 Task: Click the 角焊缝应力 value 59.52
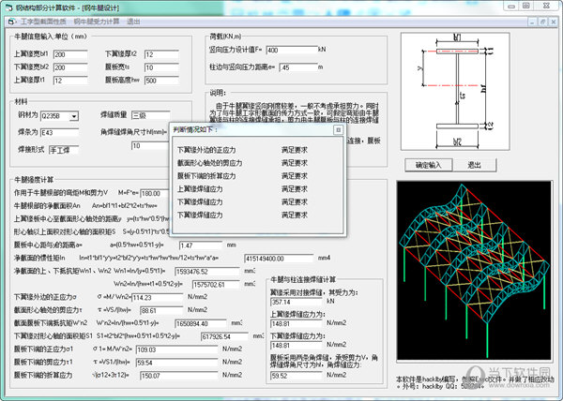point(297,376)
